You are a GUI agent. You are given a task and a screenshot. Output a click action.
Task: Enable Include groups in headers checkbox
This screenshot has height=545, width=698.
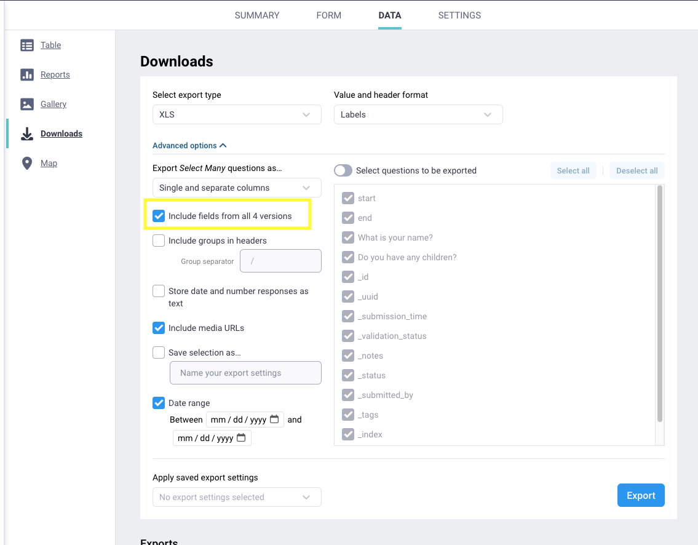[x=159, y=241]
